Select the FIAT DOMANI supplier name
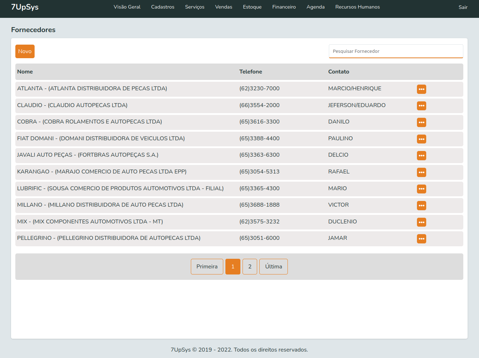Viewport: 479px width, 358px height. pyautogui.click(x=101, y=138)
